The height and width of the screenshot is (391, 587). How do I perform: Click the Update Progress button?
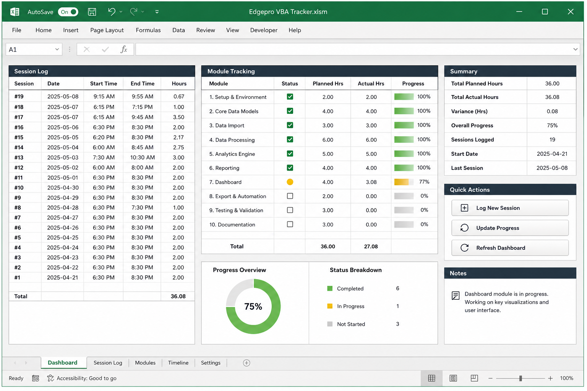point(510,228)
